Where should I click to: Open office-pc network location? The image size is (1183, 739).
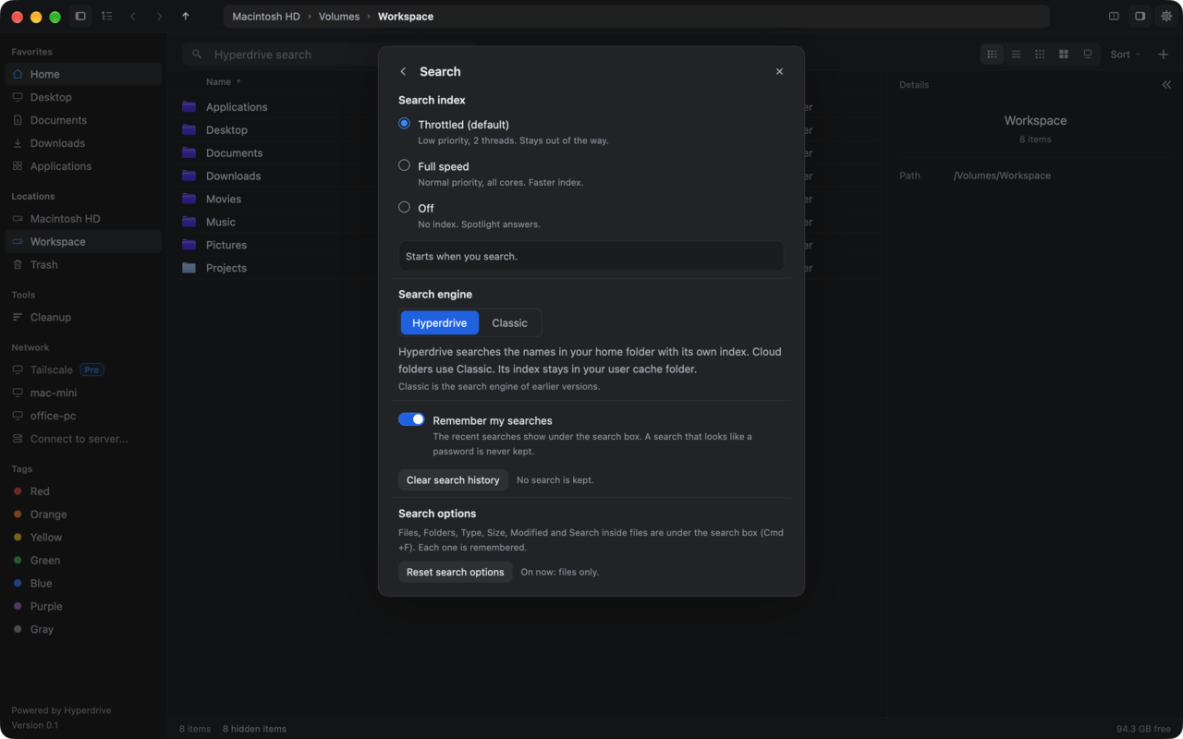pyautogui.click(x=83, y=416)
